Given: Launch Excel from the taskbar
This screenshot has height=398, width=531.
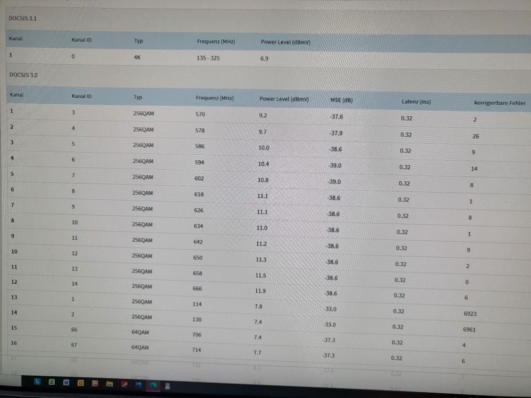Looking at the screenshot, I should pyautogui.click(x=52, y=382).
